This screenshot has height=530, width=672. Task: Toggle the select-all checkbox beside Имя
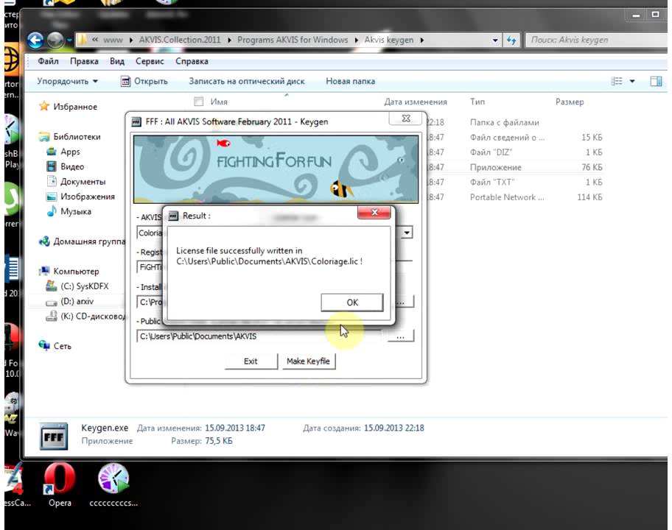pyautogui.click(x=198, y=102)
